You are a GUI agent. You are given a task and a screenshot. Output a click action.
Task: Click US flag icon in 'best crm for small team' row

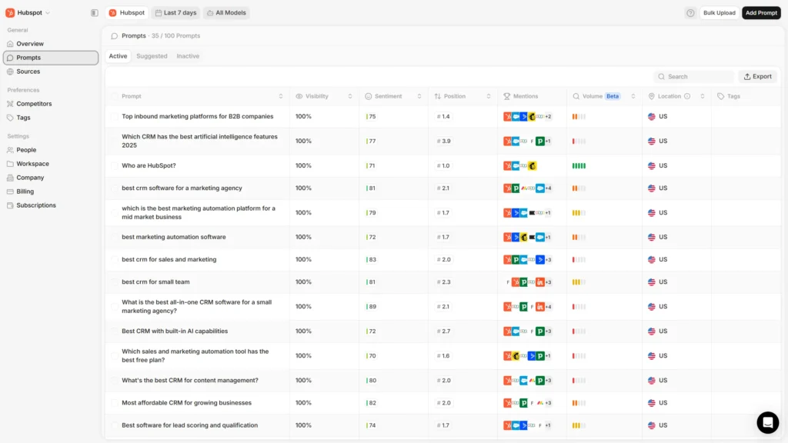pos(652,281)
